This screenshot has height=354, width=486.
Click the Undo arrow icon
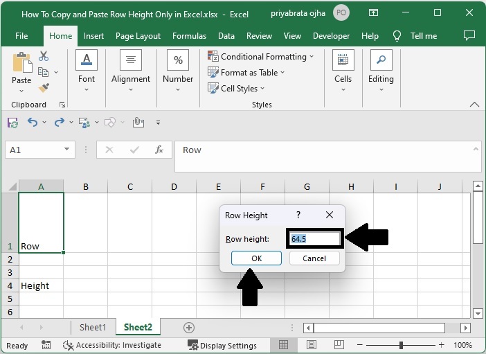[x=33, y=123]
